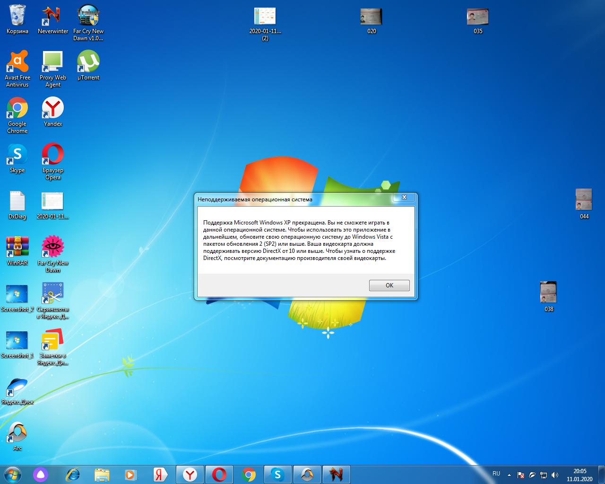Open Action Center flag in tray
The height and width of the screenshot is (484, 605).
pyautogui.click(x=521, y=475)
